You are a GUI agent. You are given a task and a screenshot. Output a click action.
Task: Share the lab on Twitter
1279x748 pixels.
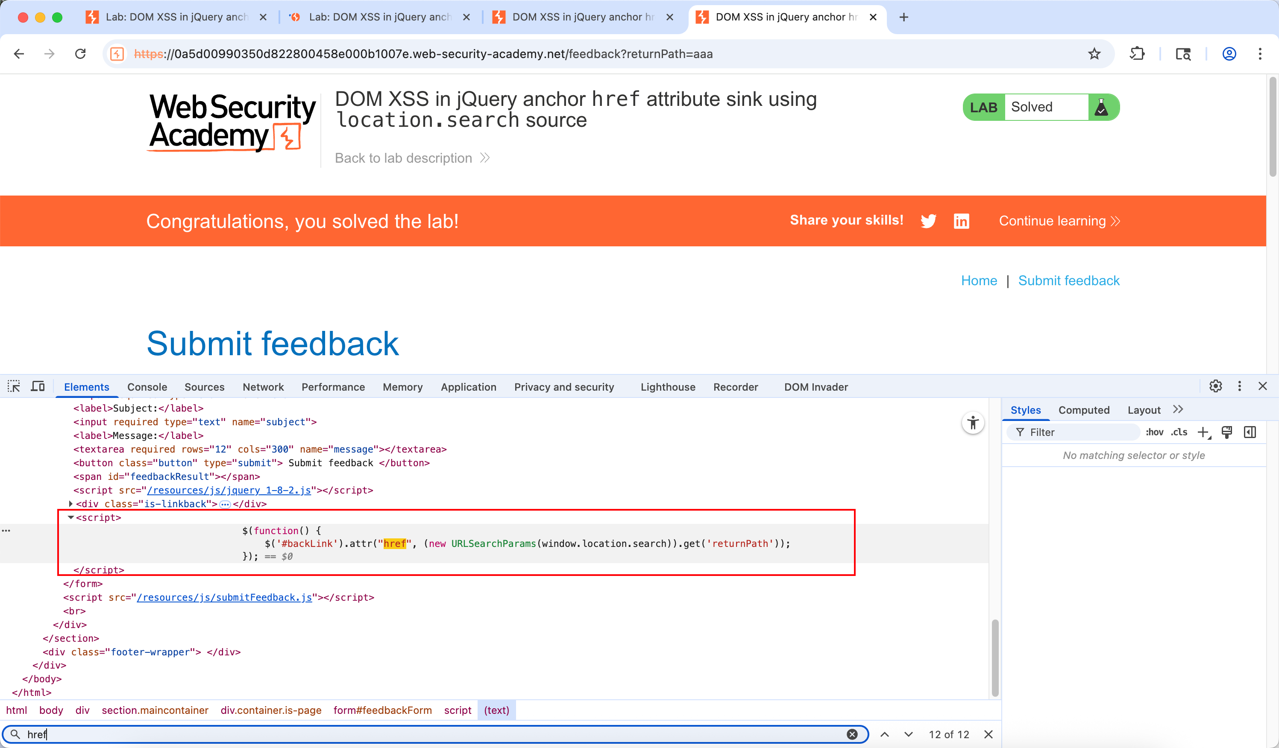coord(929,221)
